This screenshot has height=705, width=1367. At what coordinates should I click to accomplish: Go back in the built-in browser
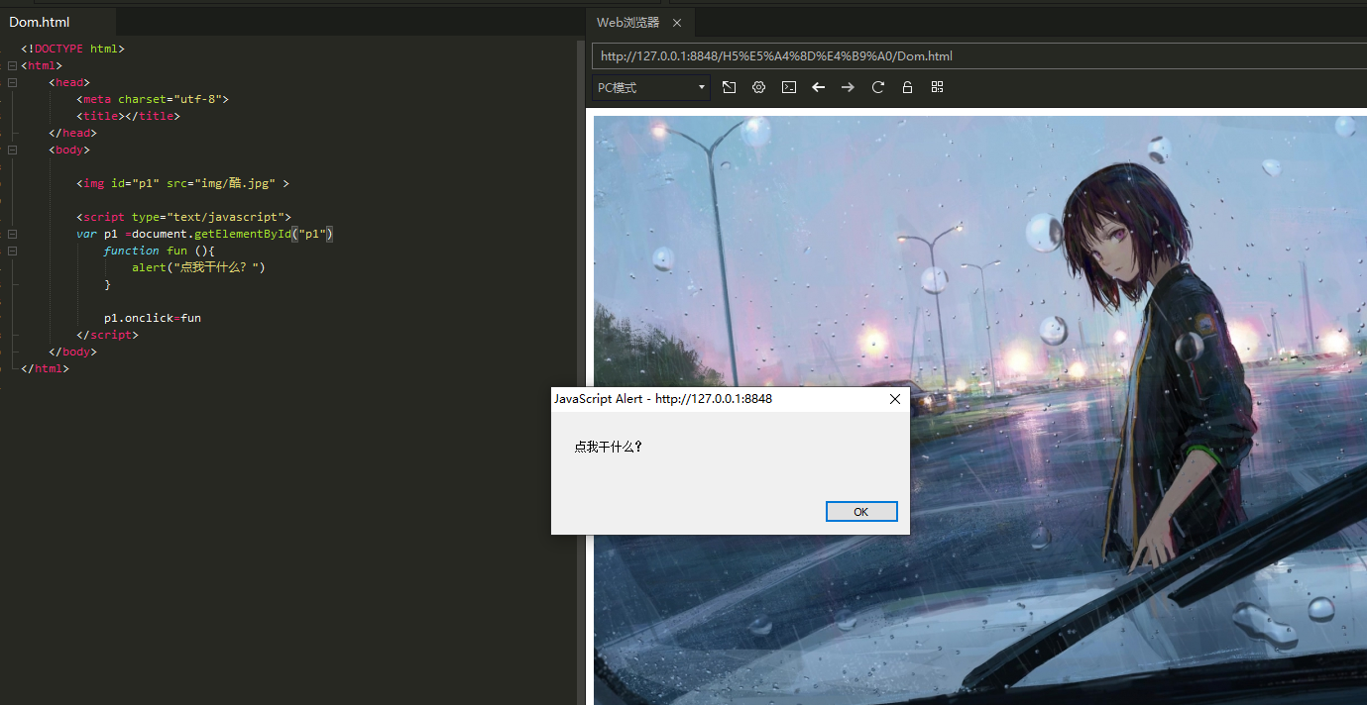pos(818,87)
